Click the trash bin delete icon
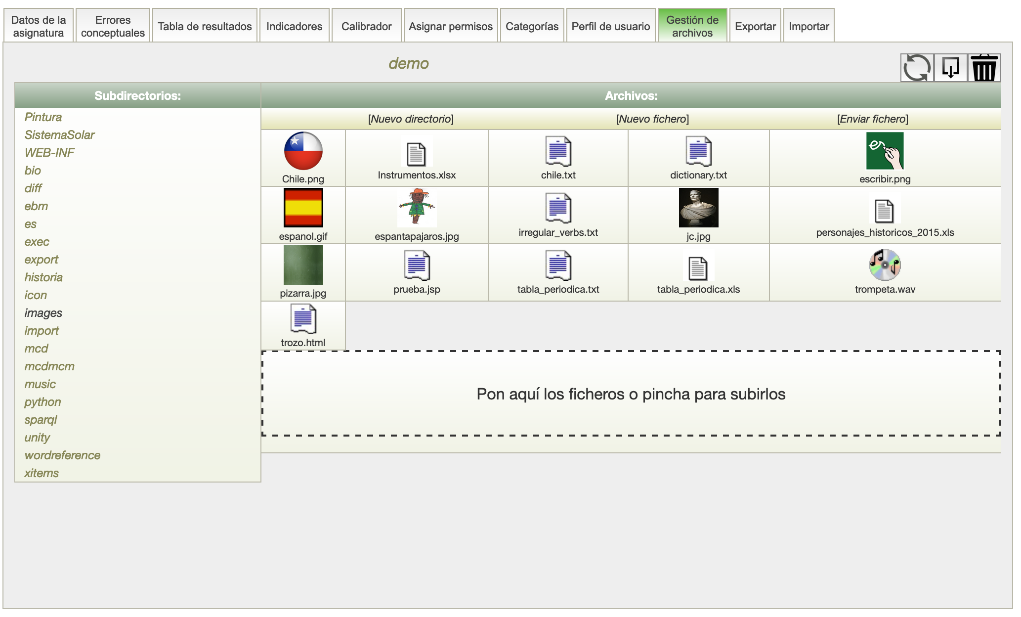 tap(984, 68)
